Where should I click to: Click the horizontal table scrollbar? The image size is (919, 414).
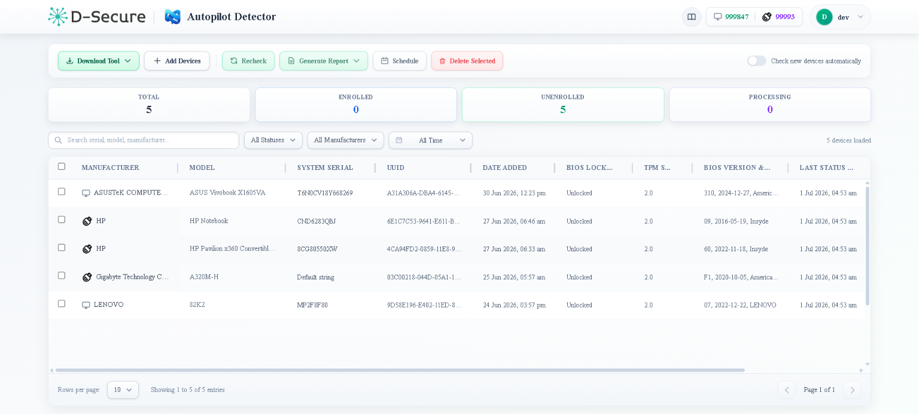(x=400, y=370)
